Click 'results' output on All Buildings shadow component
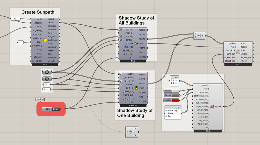 click(x=142, y=39)
